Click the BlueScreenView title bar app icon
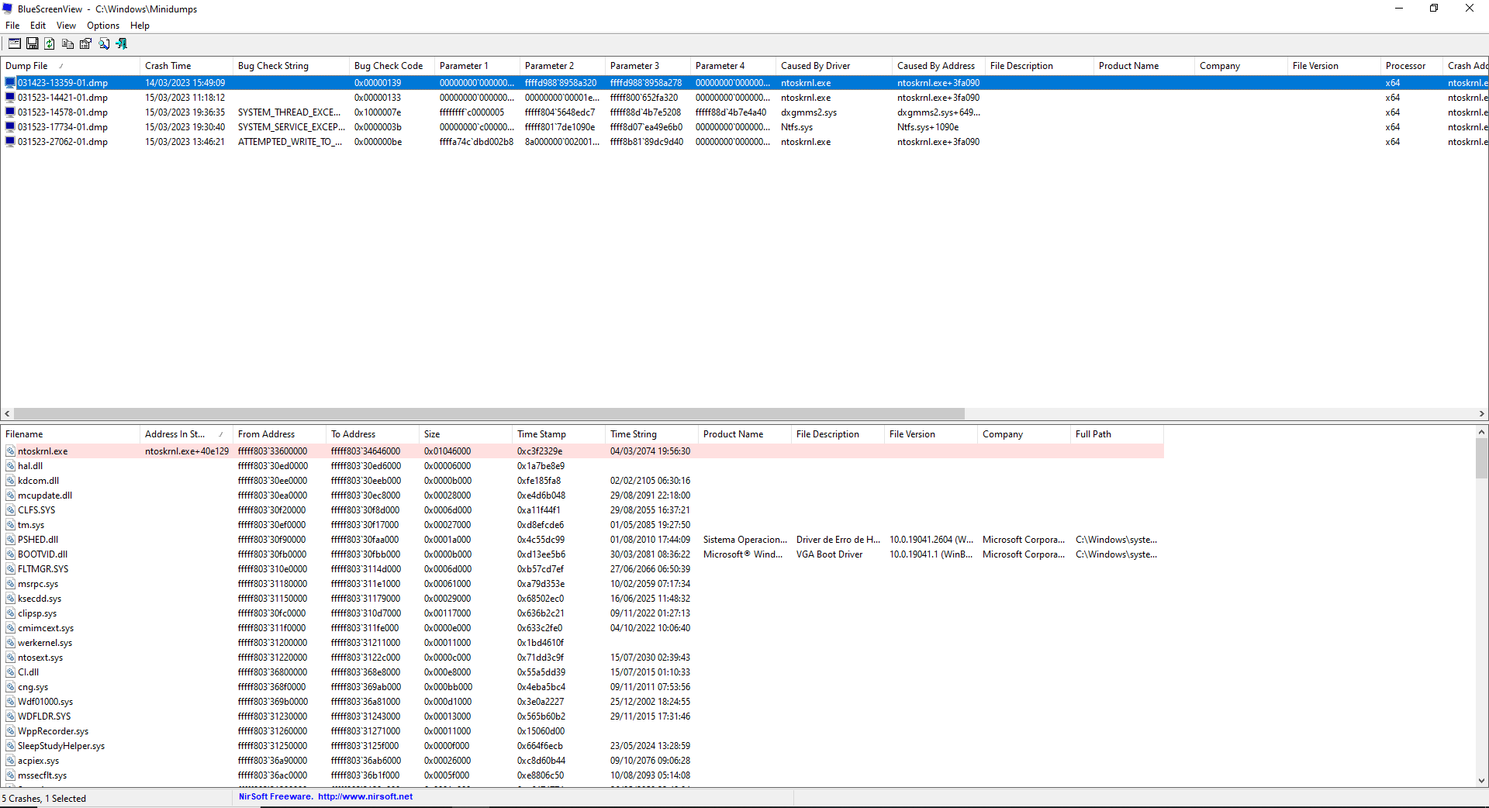Screen dimensions: 1489x808 pos(9,9)
